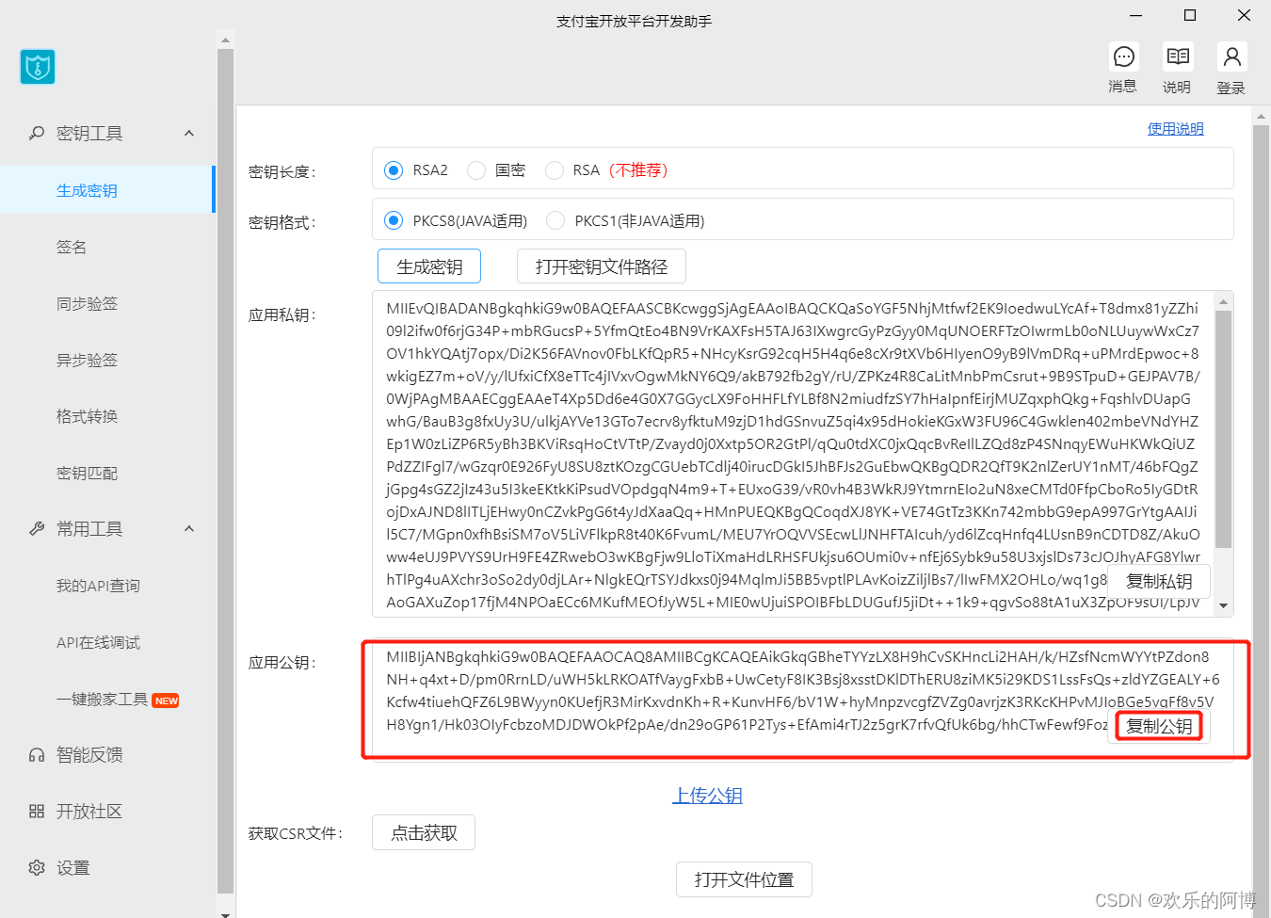1271x918 pixels.
Task: Click inside the 应用私钥 text area
Action: pyautogui.click(x=793, y=454)
